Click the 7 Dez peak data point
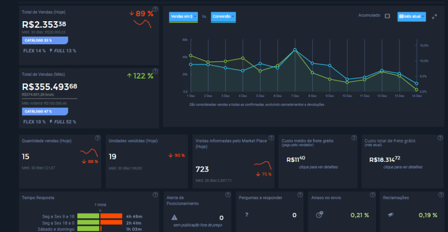This screenshot has width=448, height=232. 295,50
